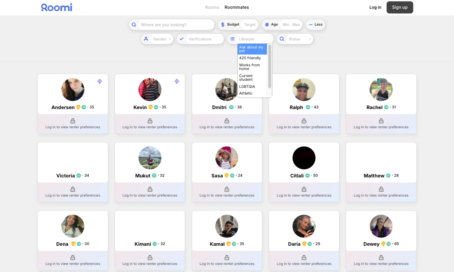Viewport: 454px width, 272px height.
Task: Click the gold verification badge beside Dewey
Action: tap(383, 244)
